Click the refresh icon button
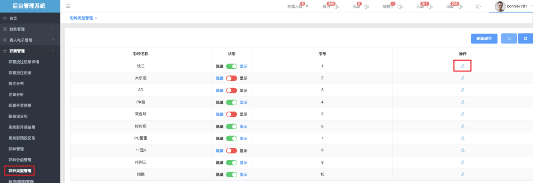Image resolution: width=533 pixels, height=183 pixels. click(x=509, y=39)
